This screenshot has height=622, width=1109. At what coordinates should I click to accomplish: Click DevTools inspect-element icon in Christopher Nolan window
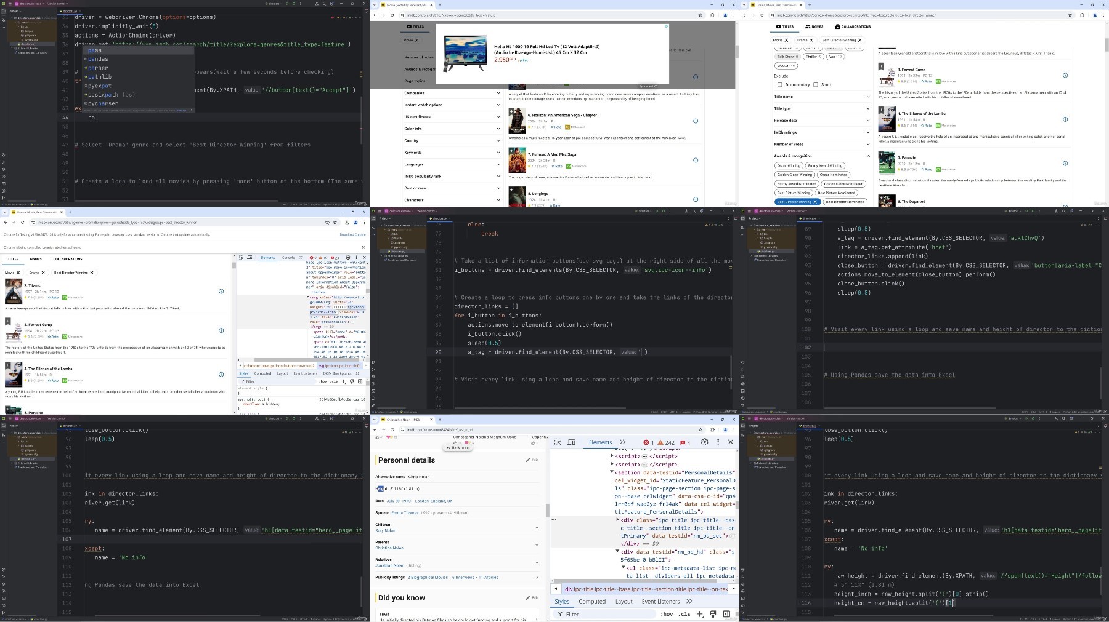click(x=558, y=442)
